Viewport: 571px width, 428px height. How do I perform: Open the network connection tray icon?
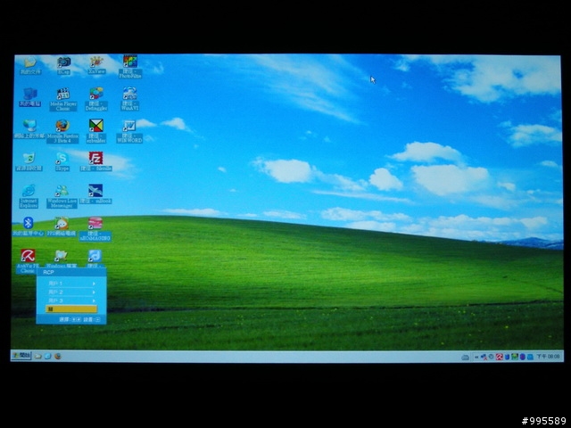(484, 357)
